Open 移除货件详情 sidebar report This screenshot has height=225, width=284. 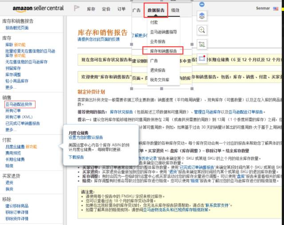tap(17, 219)
